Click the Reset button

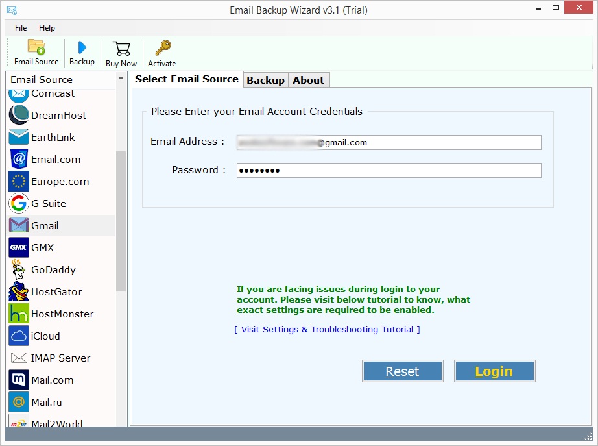click(402, 371)
